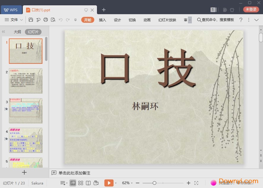Image resolution: width=263 pixels, height=188 pixels.
Task: Open Print preview from the quick access toolbar
Action: [x=53, y=20]
